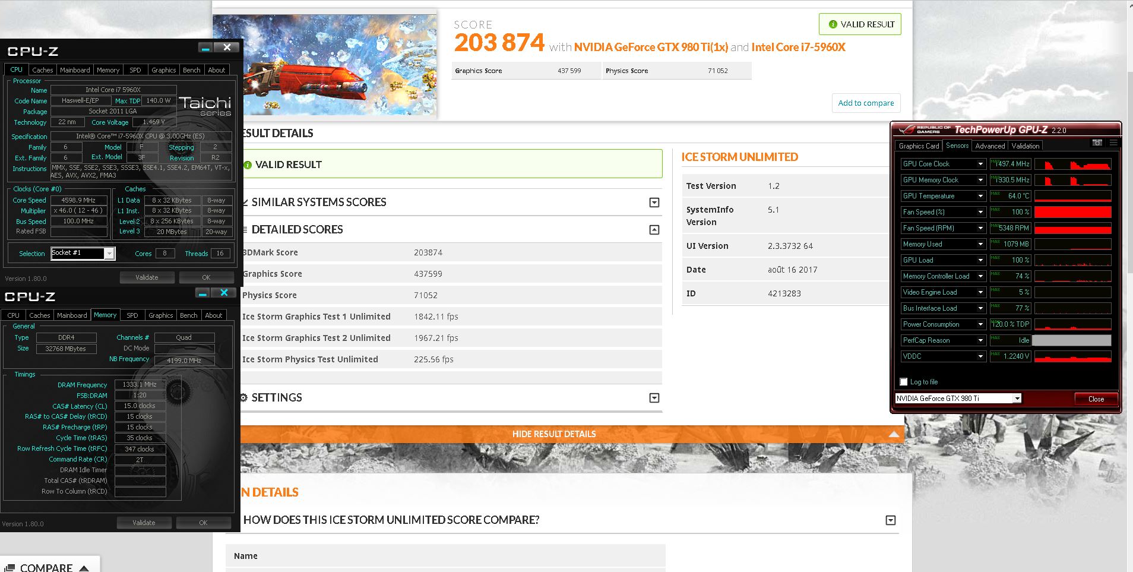Click Fan Speed (%) history graph
1133x572 pixels.
pos(1072,212)
